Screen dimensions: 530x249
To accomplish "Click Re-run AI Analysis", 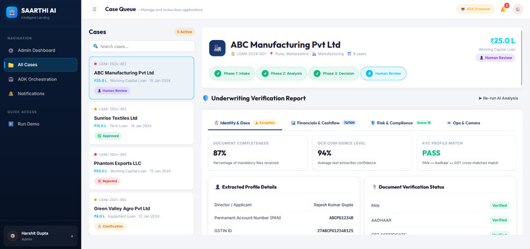I will tap(498, 99).
